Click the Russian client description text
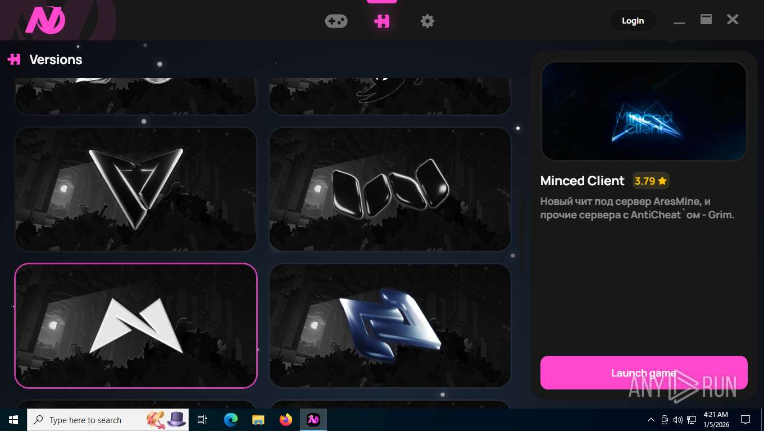The height and width of the screenshot is (431, 764). 638,208
